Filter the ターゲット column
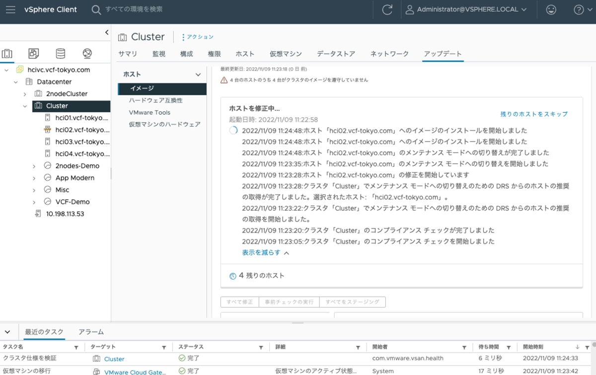 (x=164, y=347)
